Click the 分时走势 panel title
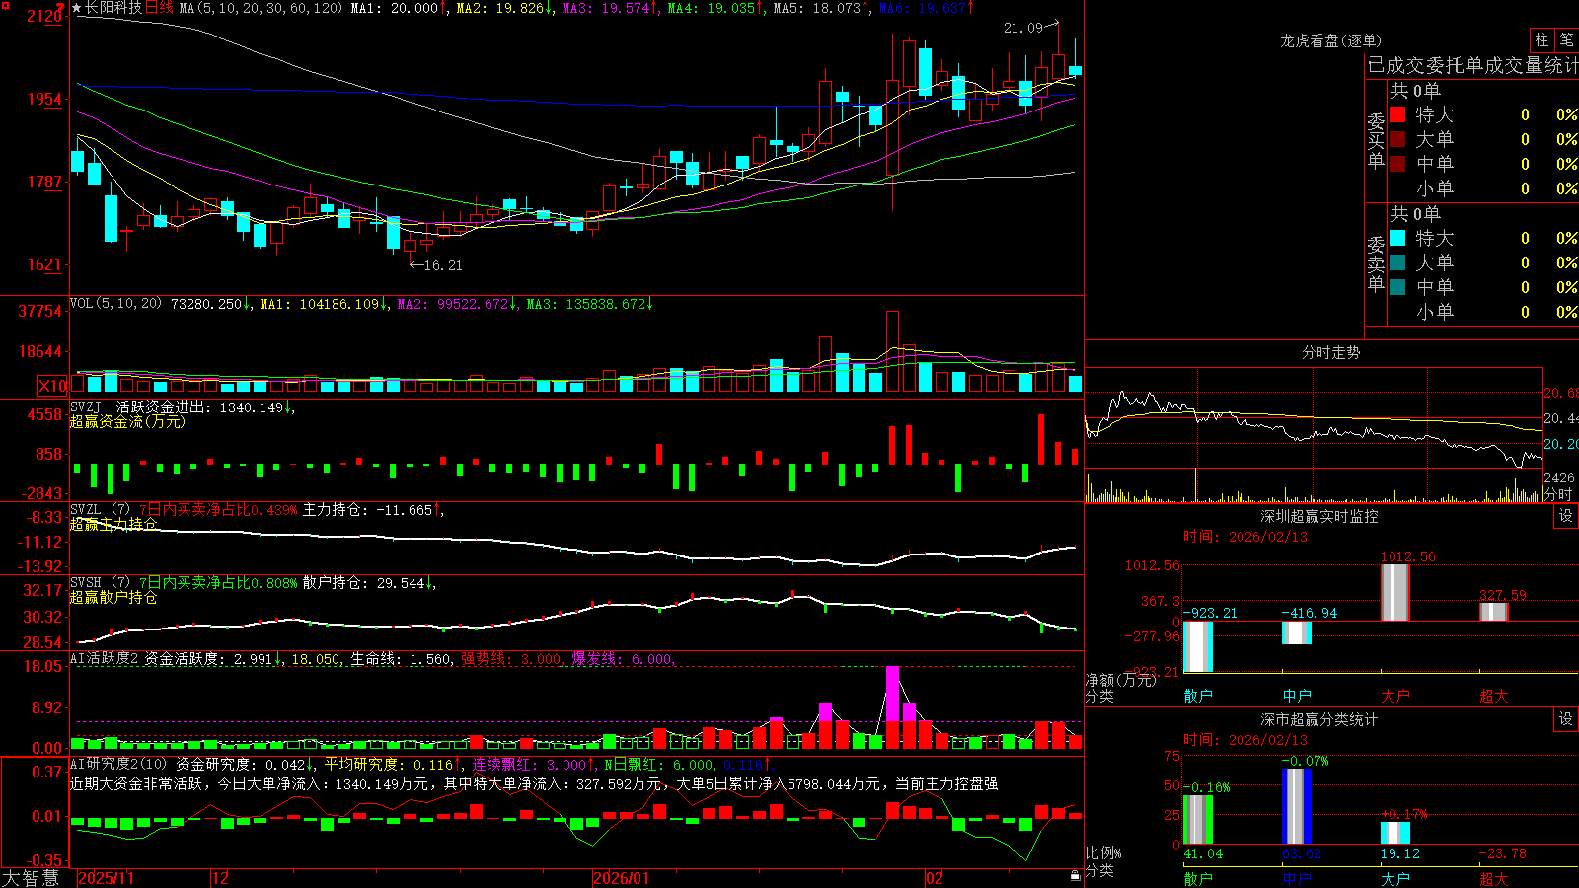1579x888 pixels. 1330,352
